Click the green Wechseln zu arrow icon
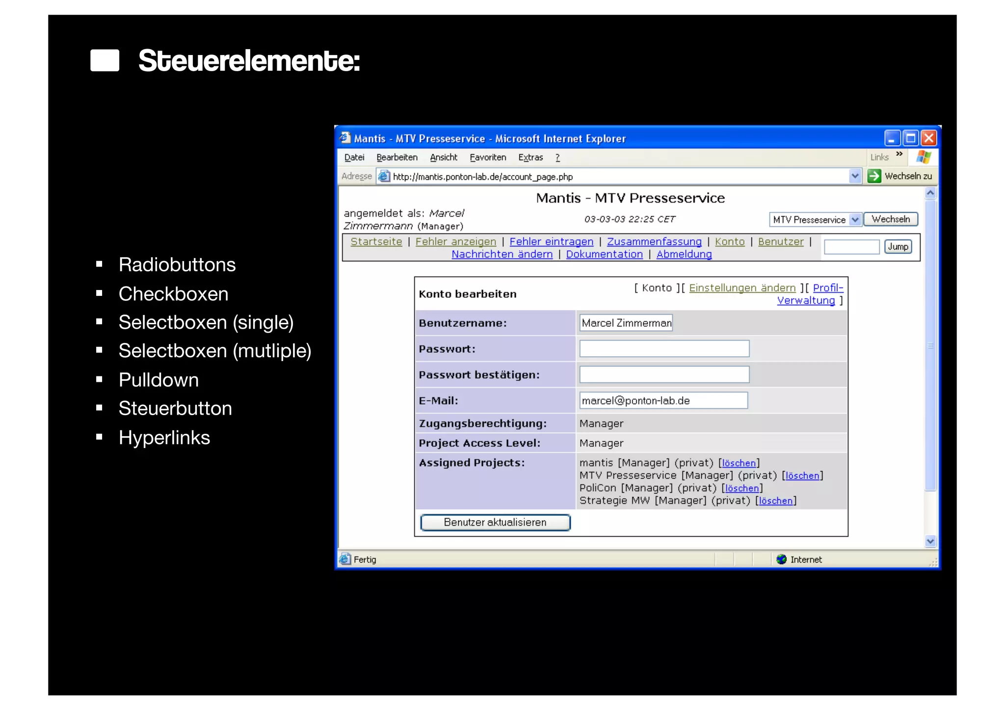The image size is (1005, 710). (x=874, y=176)
